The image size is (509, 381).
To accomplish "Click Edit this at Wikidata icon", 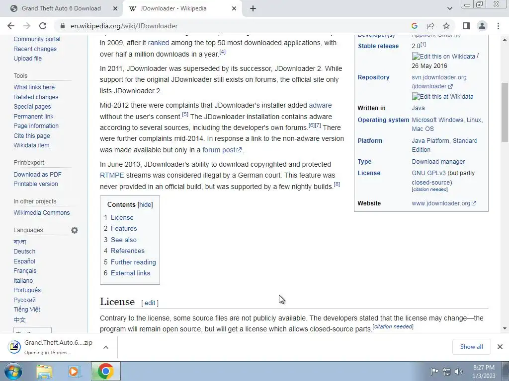I will pos(442,97).
